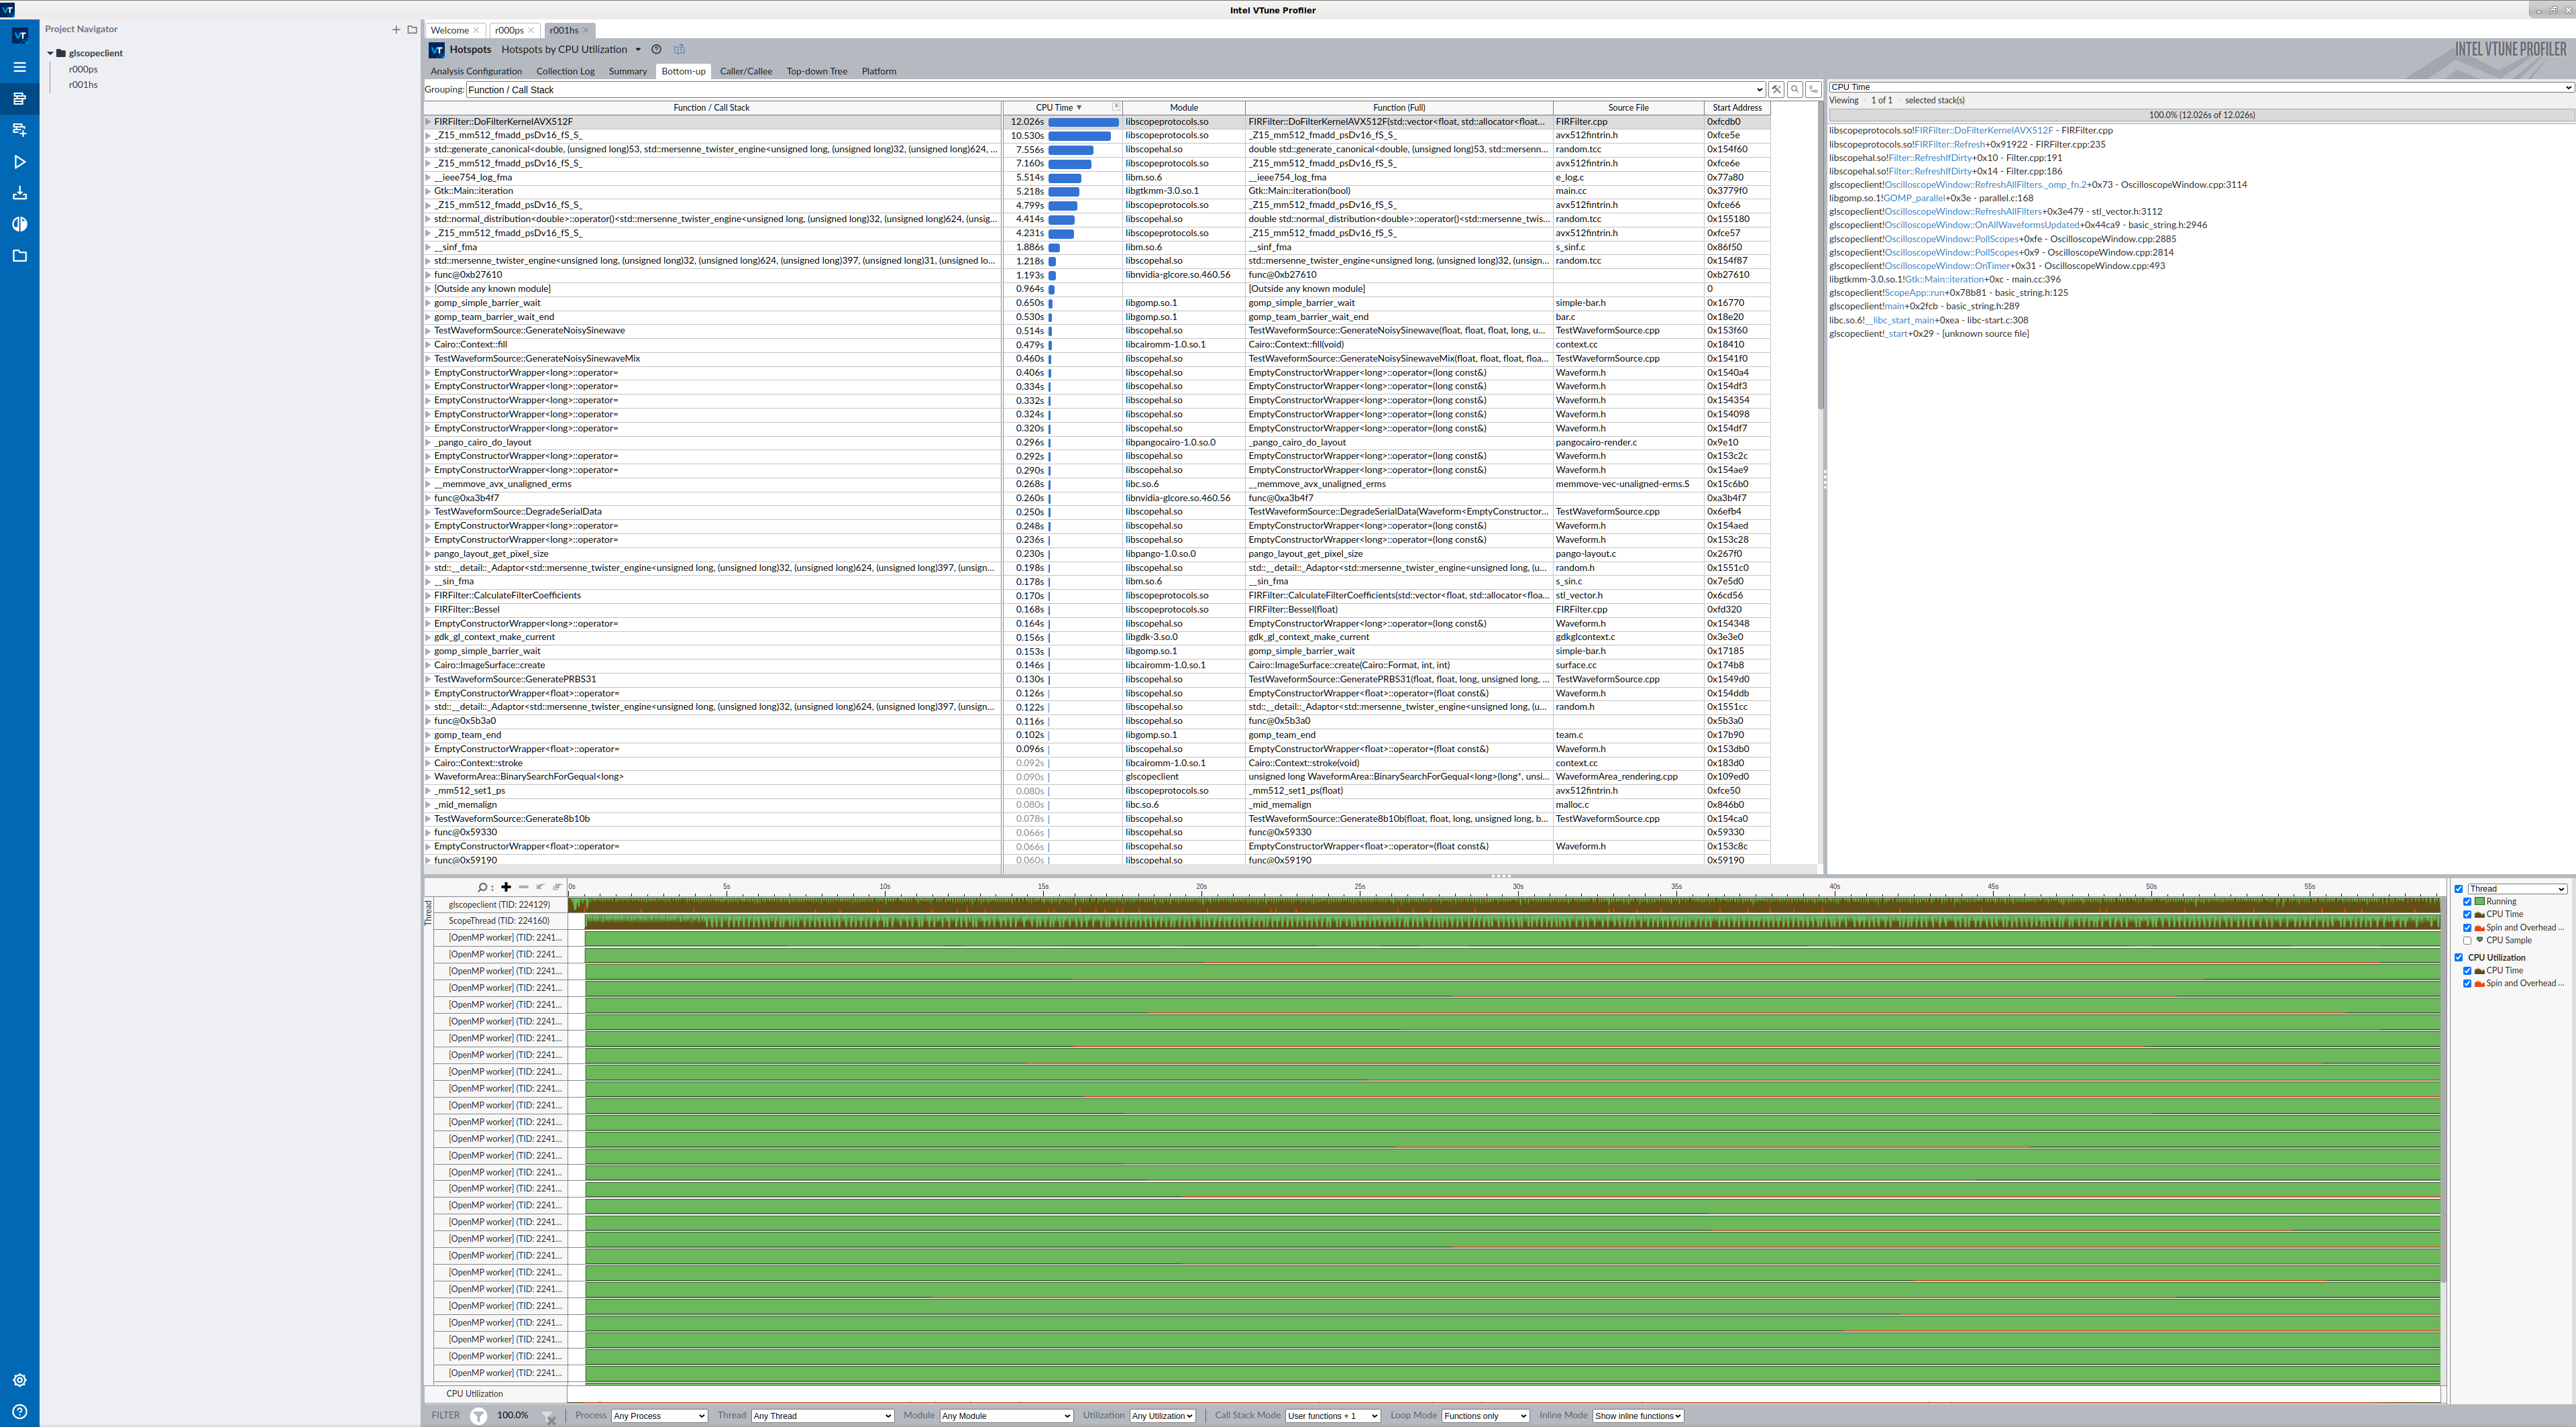The image size is (2576, 1427).
Task: Click the search magnifier icon beside Grouping
Action: coord(1795,89)
